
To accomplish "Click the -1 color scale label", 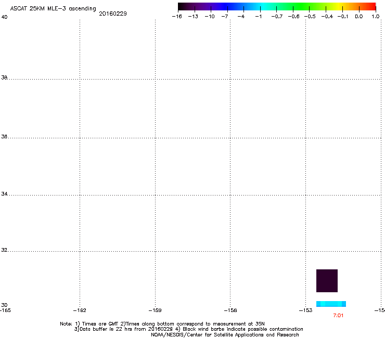I will point(258,17).
